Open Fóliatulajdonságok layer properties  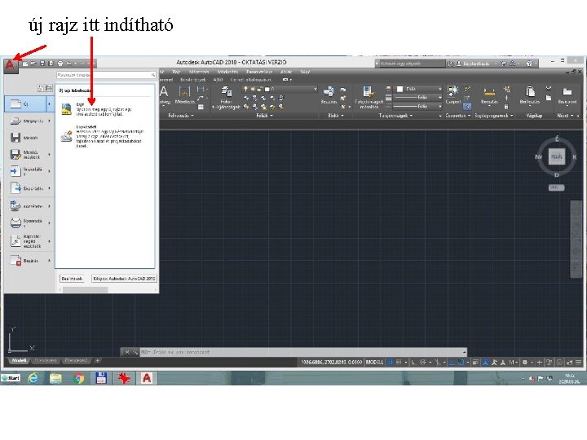pyautogui.click(x=226, y=98)
